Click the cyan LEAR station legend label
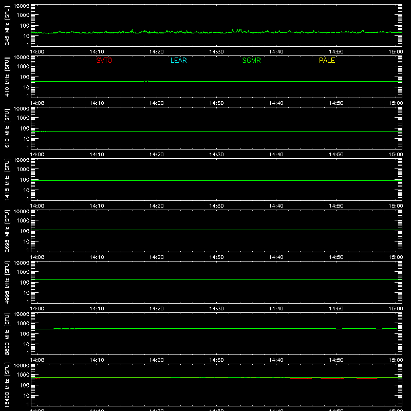Image resolution: width=411 pixels, height=411 pixels. tap(178, 60)
